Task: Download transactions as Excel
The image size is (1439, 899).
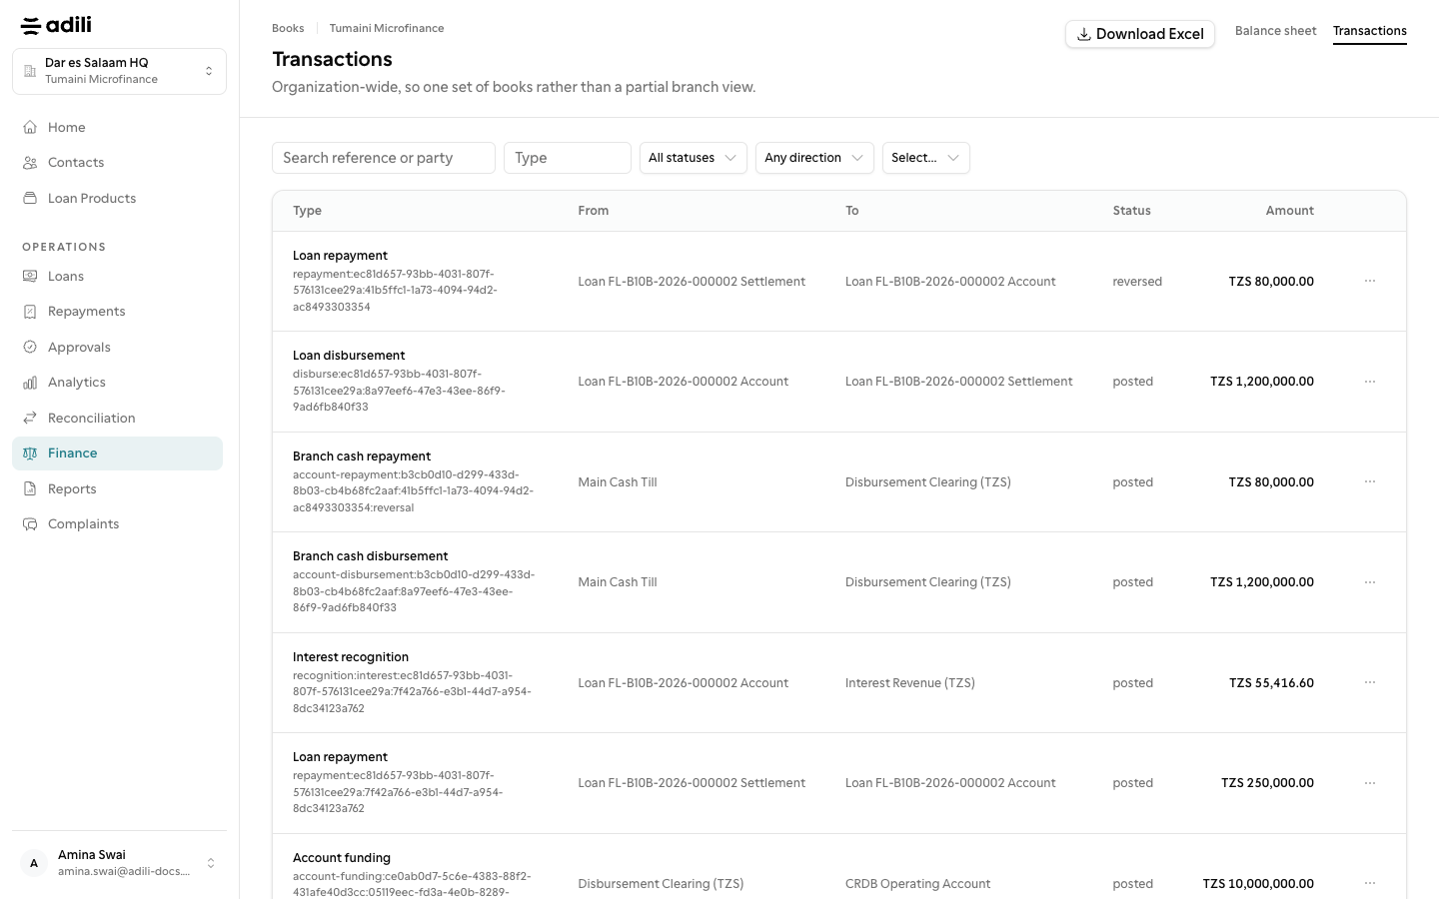Action: tap(1140, 34)
